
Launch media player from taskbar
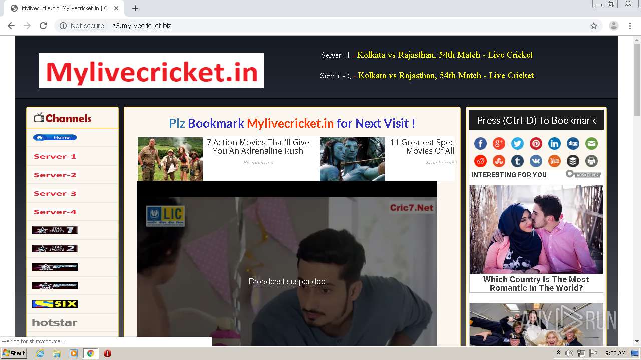(74, 353)
